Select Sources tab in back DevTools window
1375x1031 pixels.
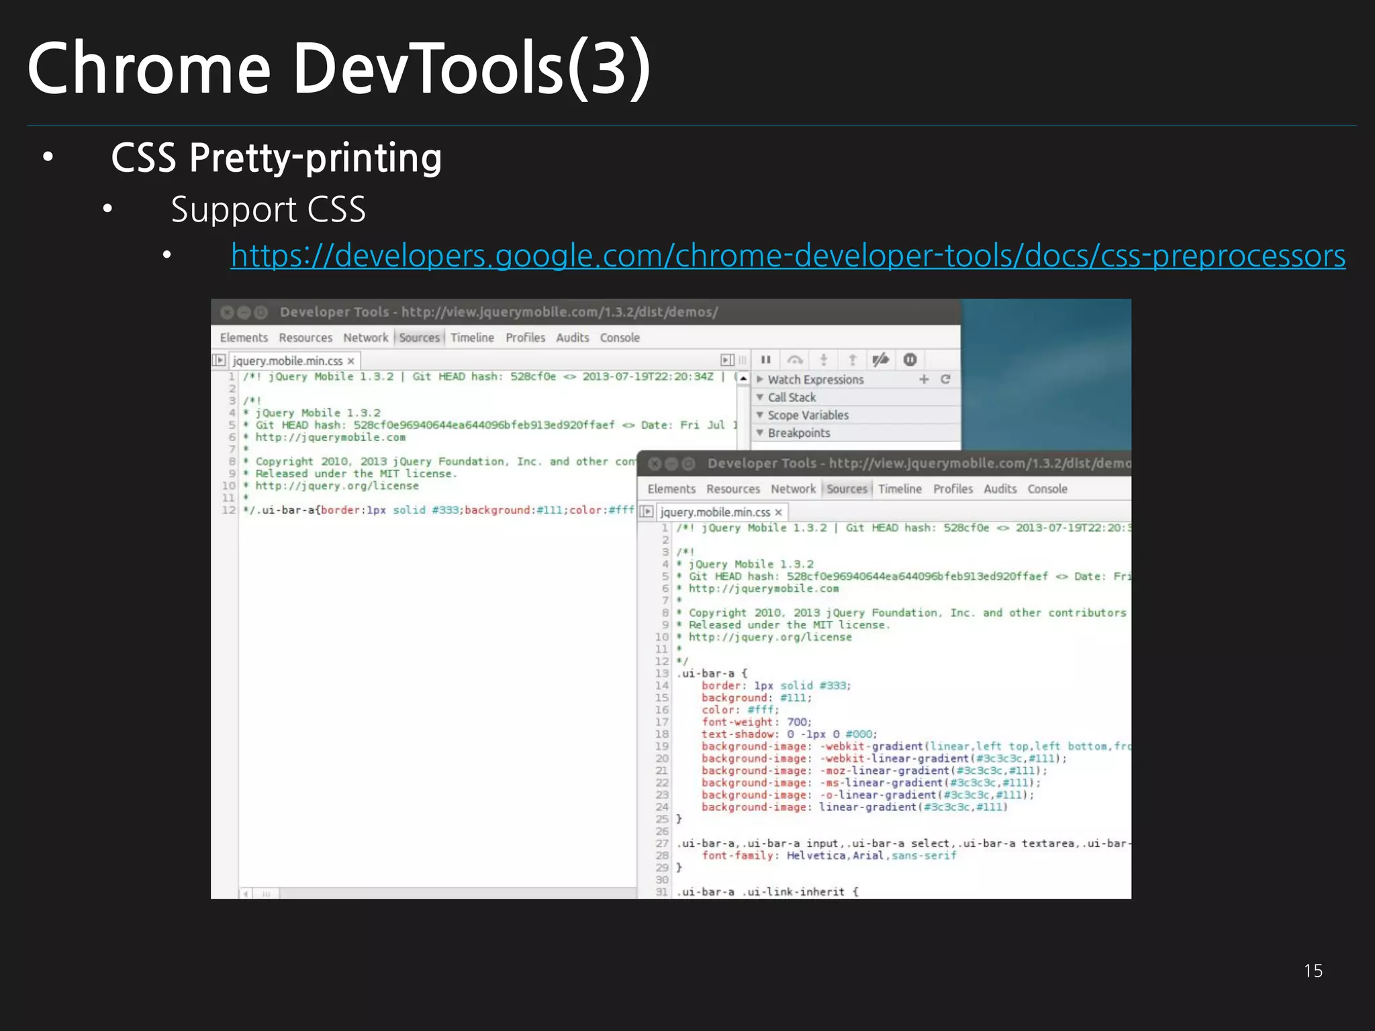pos(420,338)
